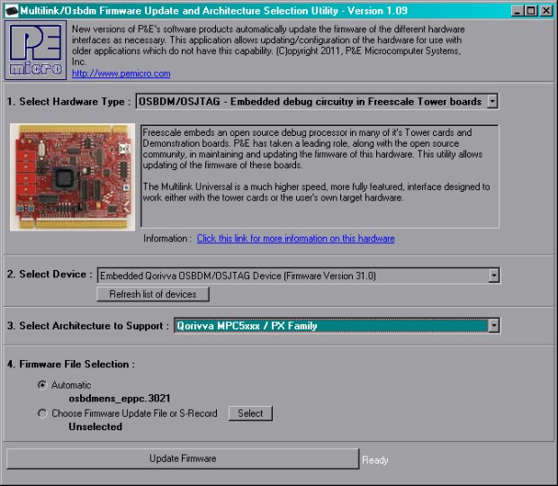Screen dimensions: 558x486
Task: Click Refresh list of devices button
Action: (x=153, y=294)
